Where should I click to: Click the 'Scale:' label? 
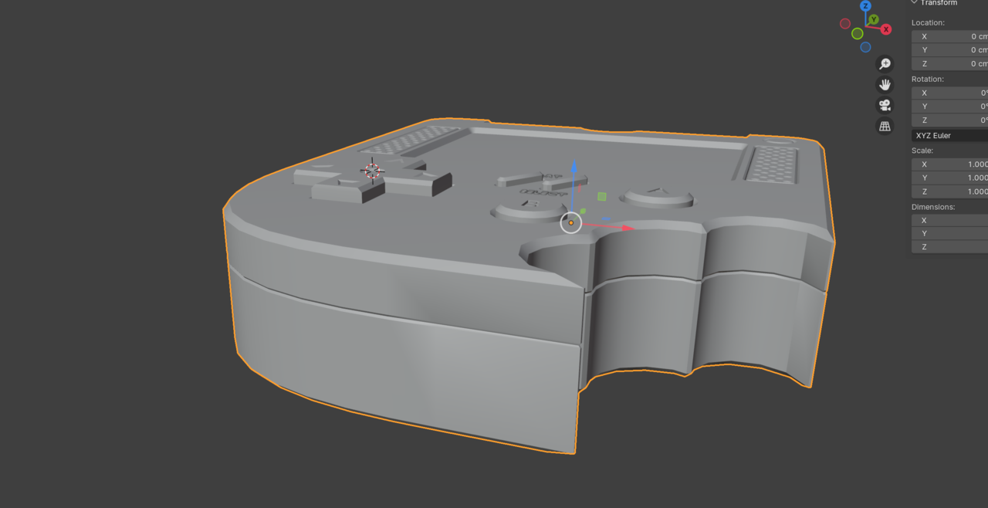[922, 151]
